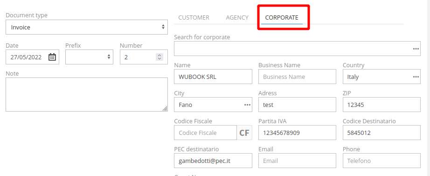The width and height of the screenshot is (430, 176).
Task: Switch to the AGENCY tab
Action: coord(237,18)
